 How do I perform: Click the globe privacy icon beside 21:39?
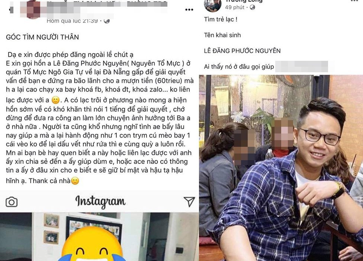pyautogui.click(x=106, y=21)
